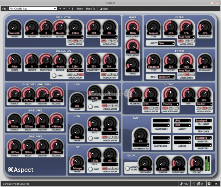The width and height of the screenshot is (221, 187).
Task: Click LFO3 Triangle shape knob
Action: coord(77,162)
